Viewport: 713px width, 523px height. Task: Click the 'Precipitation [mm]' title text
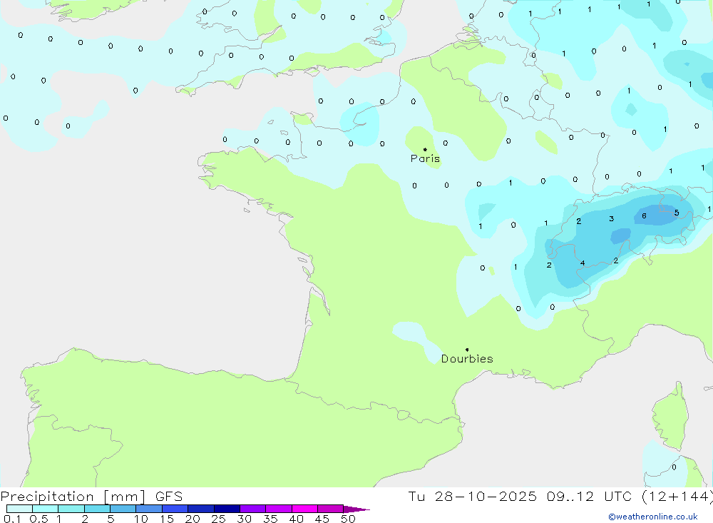(73, 497)
